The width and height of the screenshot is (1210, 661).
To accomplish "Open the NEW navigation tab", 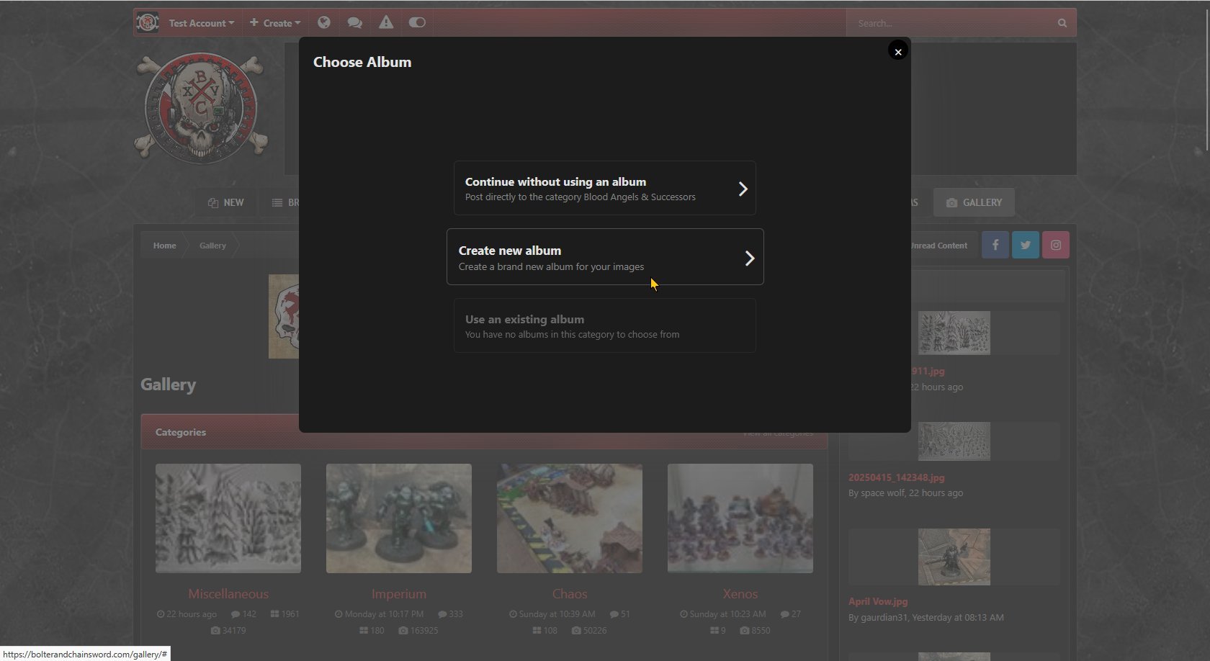I will click(225, 202).
